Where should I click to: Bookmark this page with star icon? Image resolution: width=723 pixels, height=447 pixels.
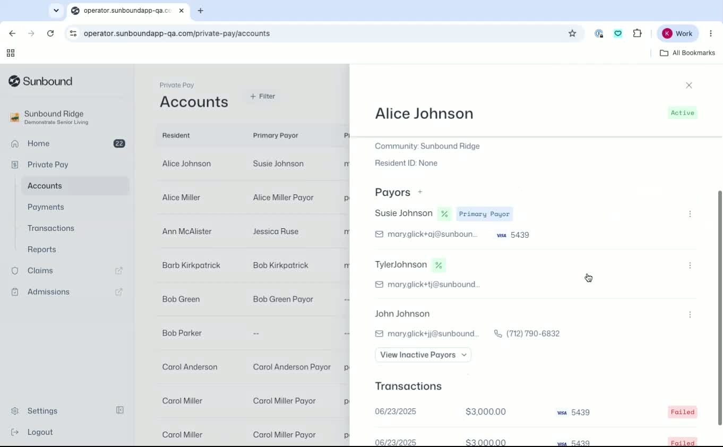[x=572, y=33]
